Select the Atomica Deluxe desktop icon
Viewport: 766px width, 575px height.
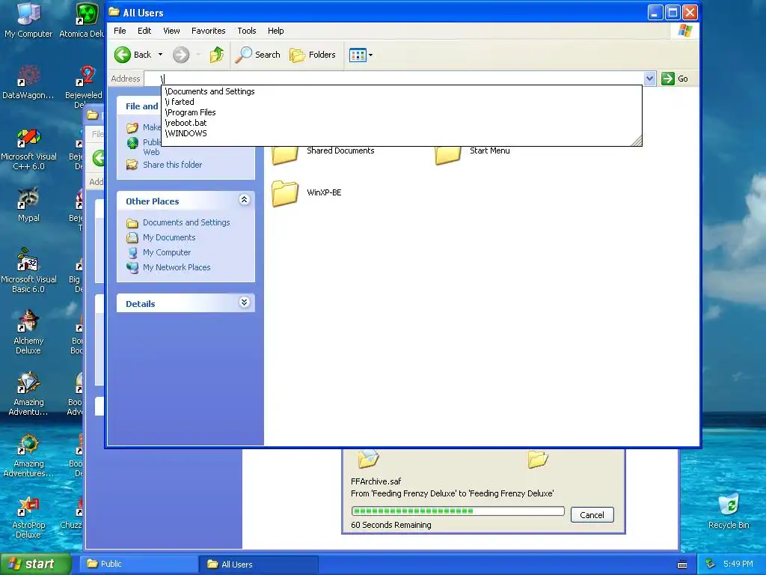coord(82,20)
